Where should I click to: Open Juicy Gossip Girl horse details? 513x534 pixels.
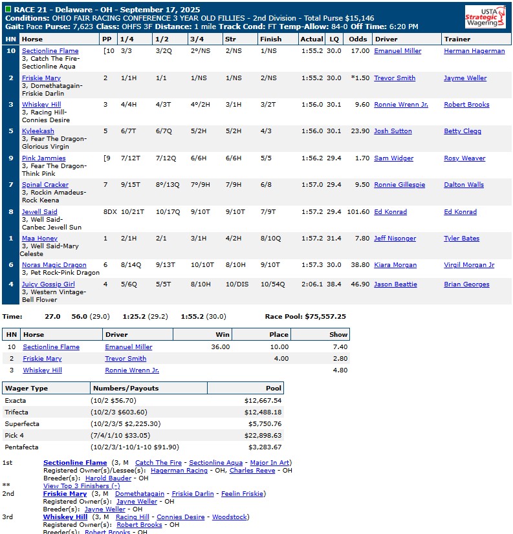coord(48,284)
